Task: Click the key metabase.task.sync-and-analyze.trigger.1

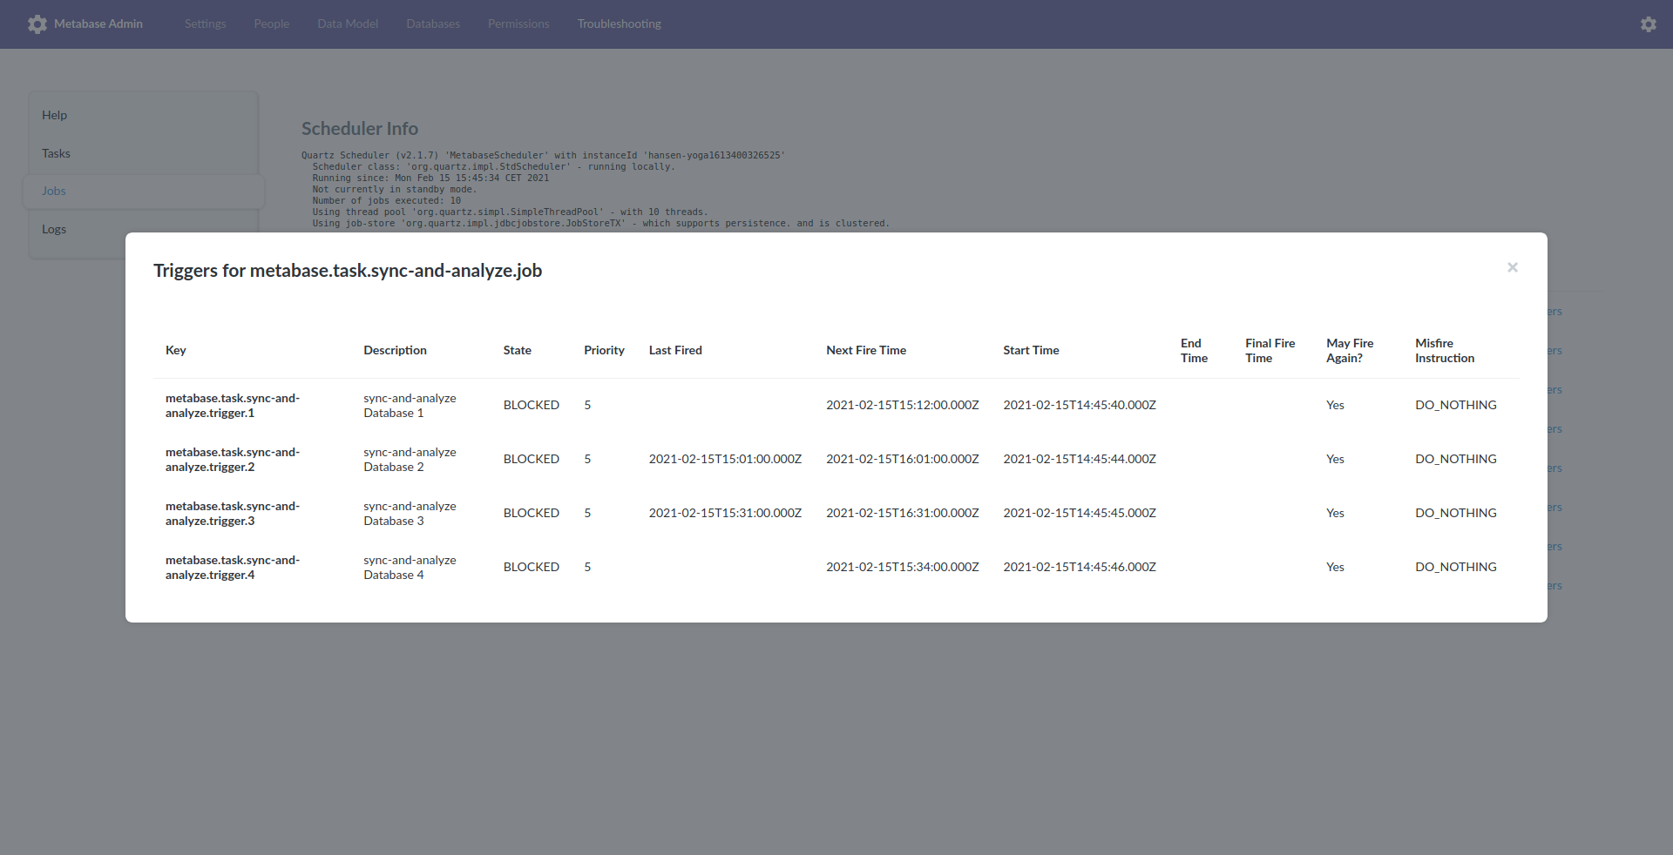Action: [x=232, y=406]
